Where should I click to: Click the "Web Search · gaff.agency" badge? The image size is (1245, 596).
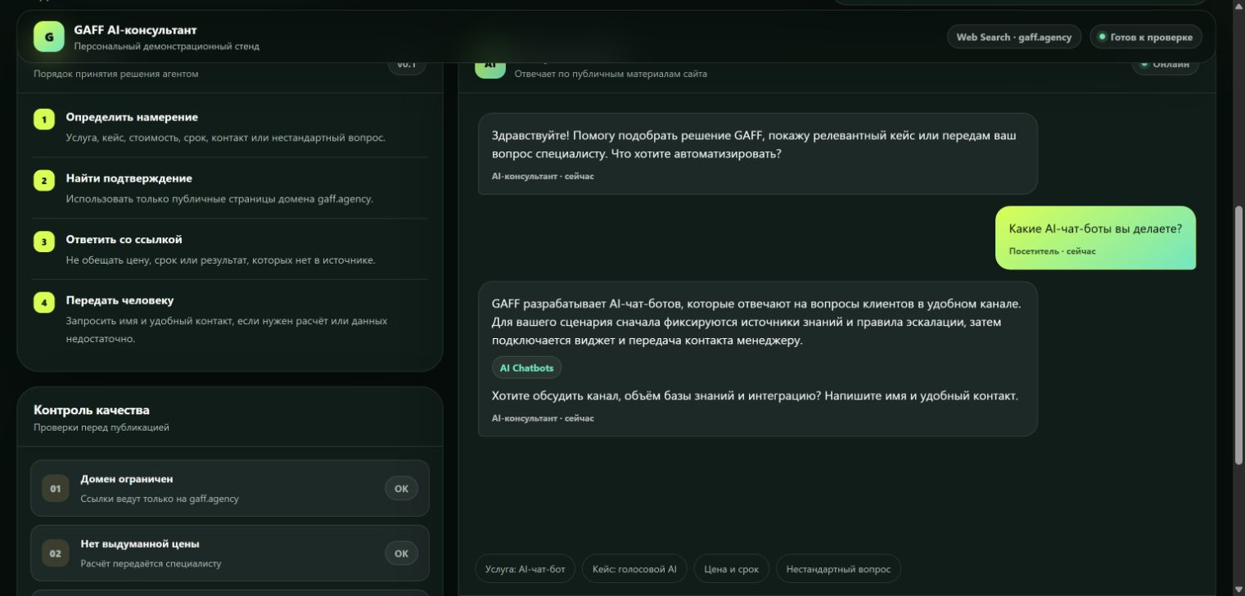point(1014,37)
